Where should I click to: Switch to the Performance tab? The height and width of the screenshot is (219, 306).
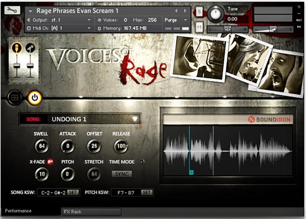pos(18,211)
